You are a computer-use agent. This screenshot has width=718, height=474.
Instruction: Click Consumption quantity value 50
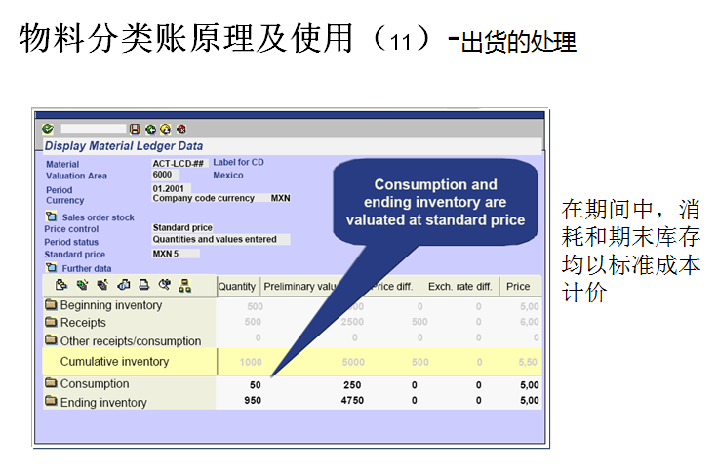256,385
